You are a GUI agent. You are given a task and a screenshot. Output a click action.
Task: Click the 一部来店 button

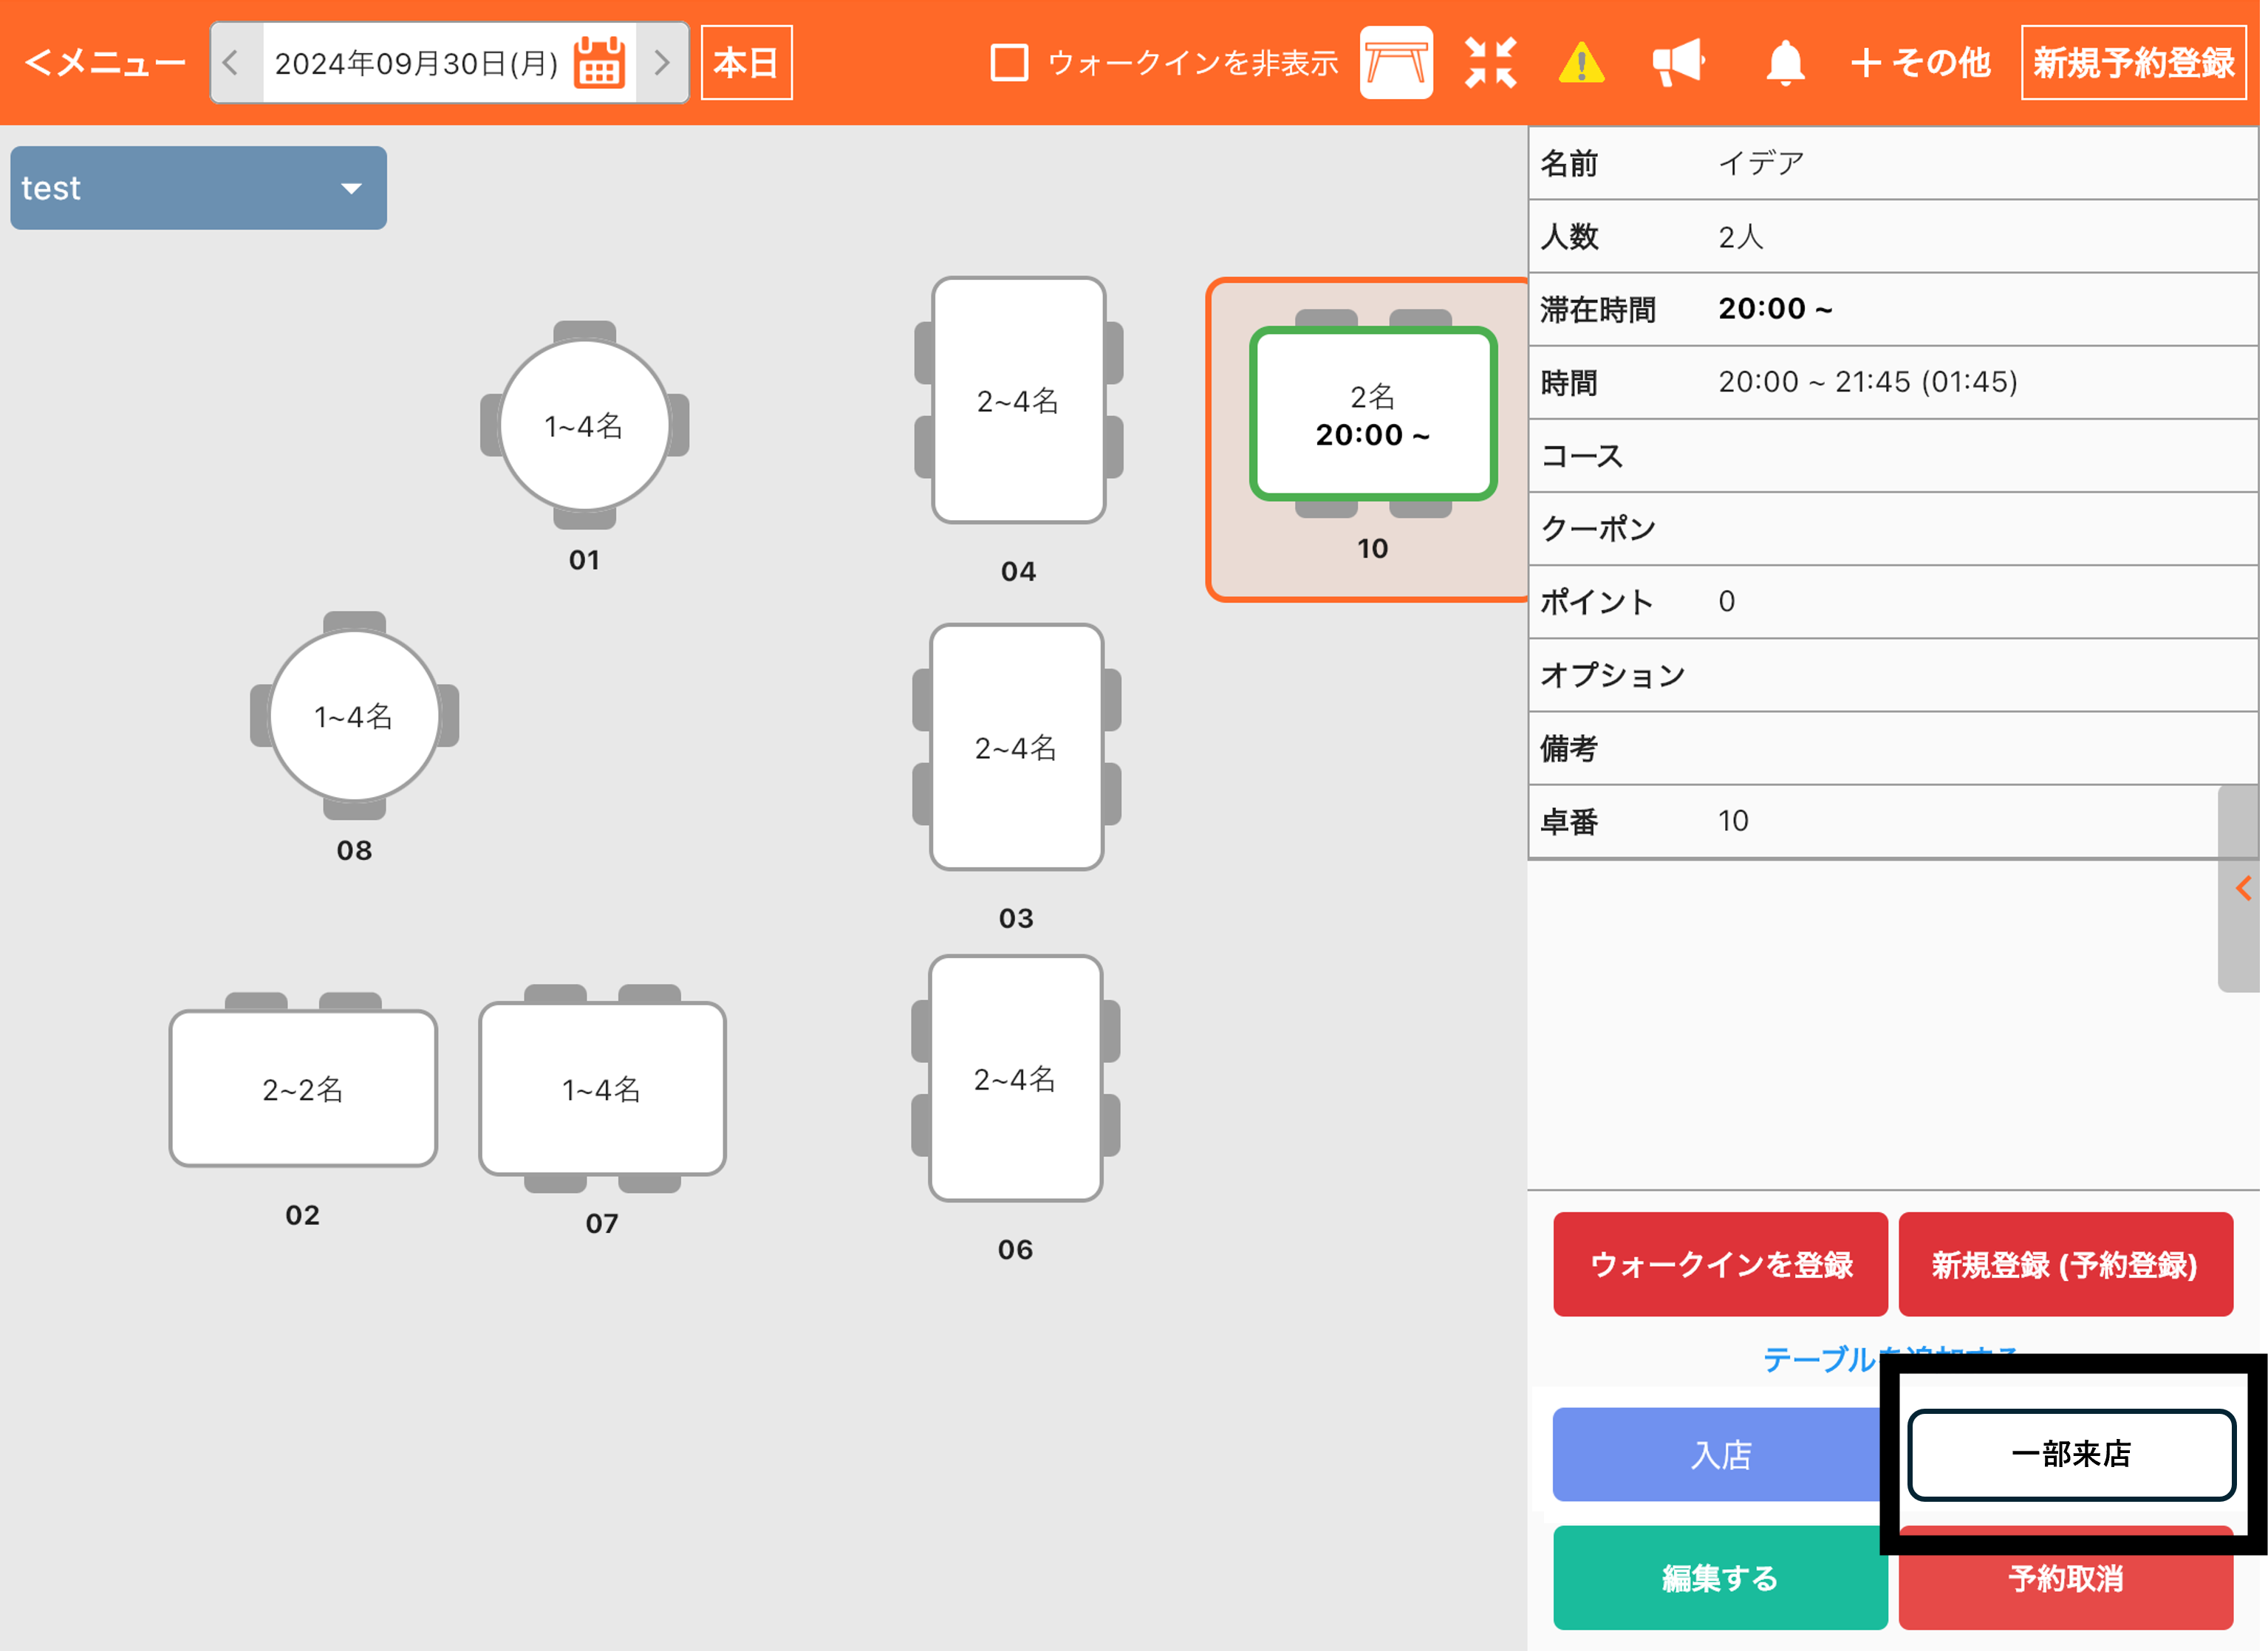pyautogui.click(x=2071, y=1454)
